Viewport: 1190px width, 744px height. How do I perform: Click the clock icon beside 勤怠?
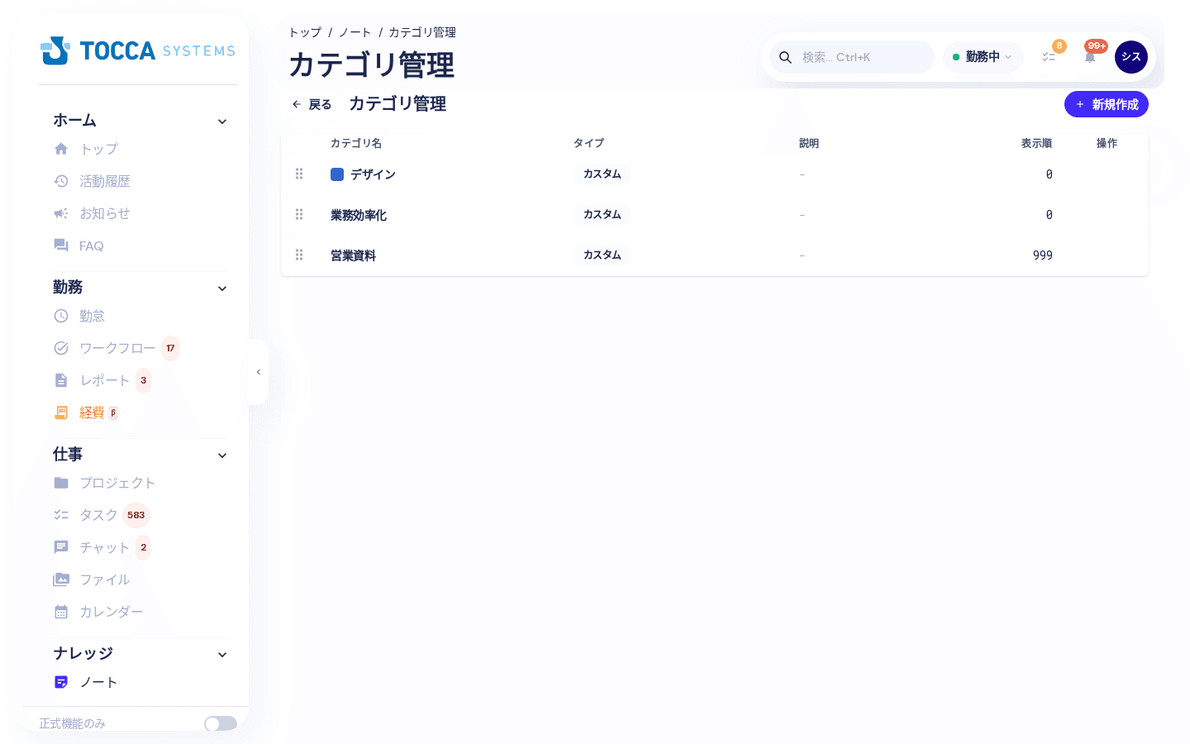[x=61, y=316]
